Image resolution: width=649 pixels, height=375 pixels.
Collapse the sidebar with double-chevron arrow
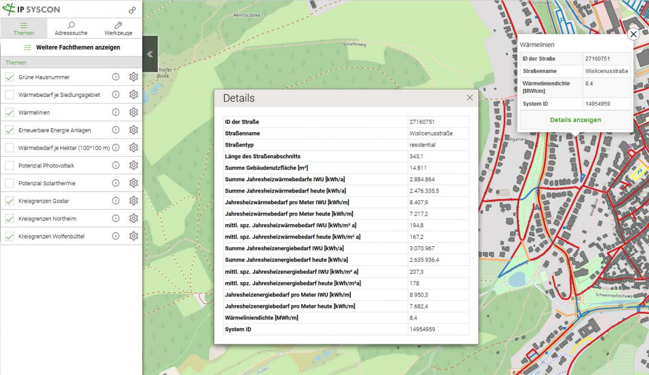pyautogui.click(x=150, y=54)
